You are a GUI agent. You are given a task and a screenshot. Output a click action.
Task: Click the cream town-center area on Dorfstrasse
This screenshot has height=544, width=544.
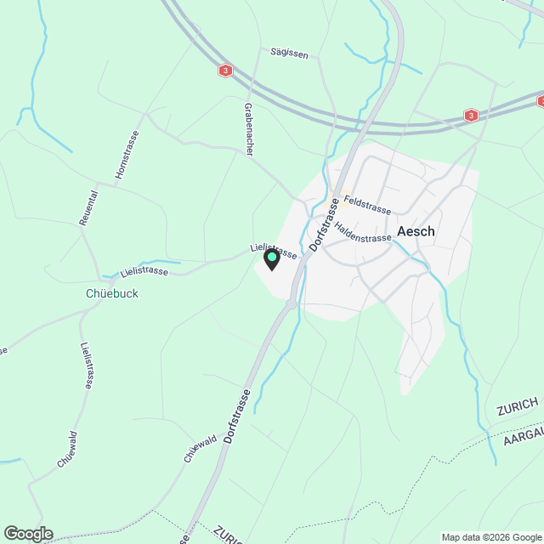tap(337, 198)
